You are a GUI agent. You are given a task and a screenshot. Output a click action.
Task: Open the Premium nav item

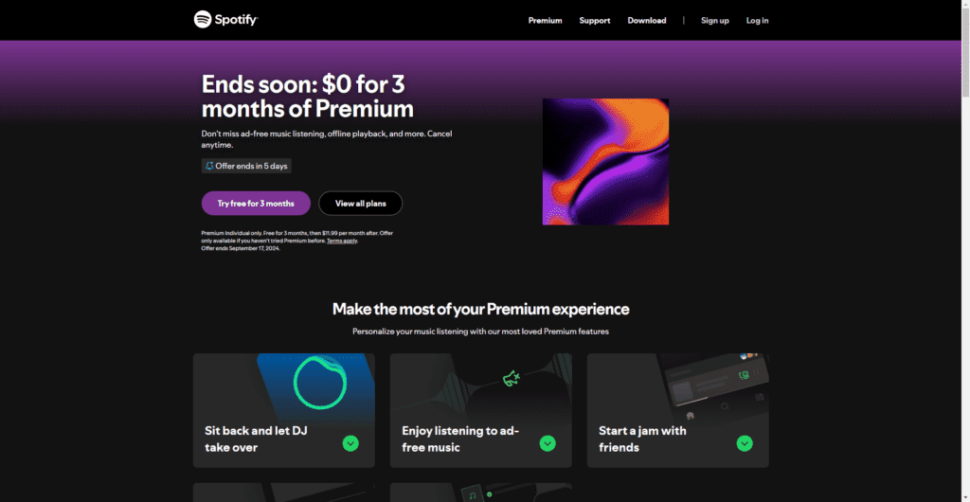[x=545, y=21]
